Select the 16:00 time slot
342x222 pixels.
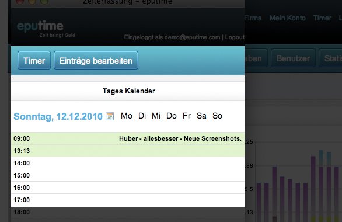click(128, 188)
